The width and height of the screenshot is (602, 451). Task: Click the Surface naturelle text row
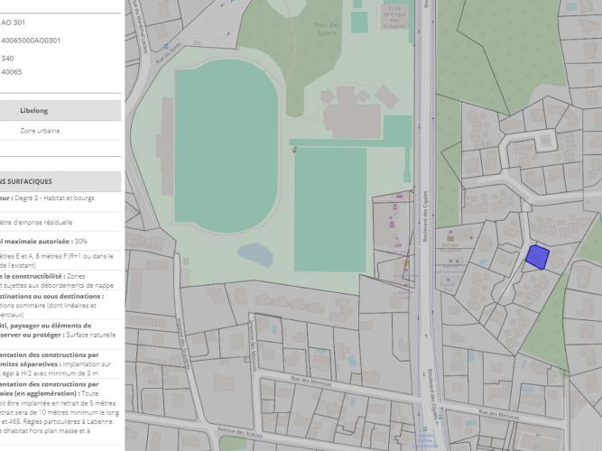pyautogui.click(x=54, y=336)
